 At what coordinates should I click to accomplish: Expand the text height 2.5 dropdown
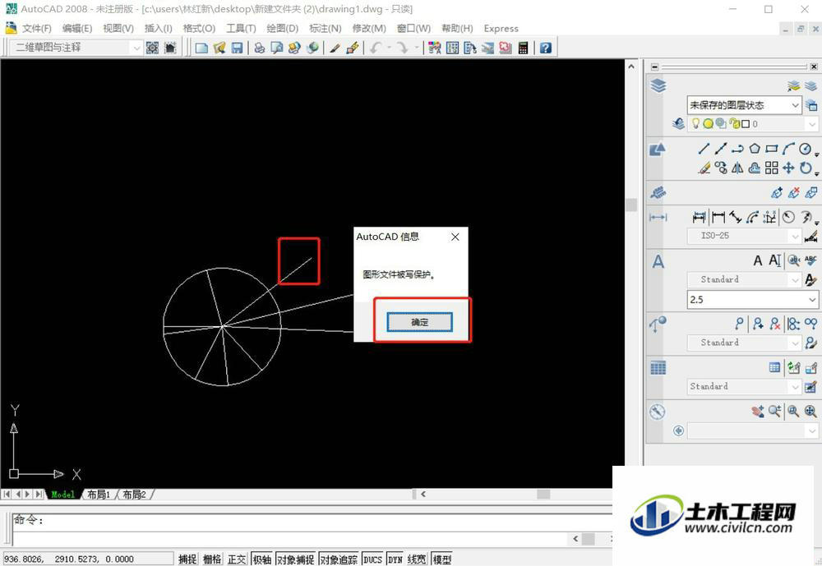812,300
